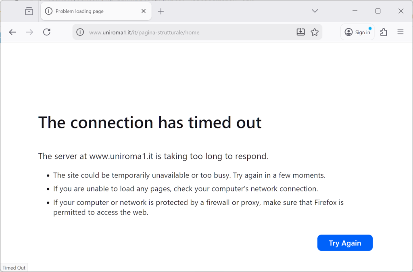This screenshot has width=413, height=272.
Task: Click the Try Again button
Action: point(345,243)
